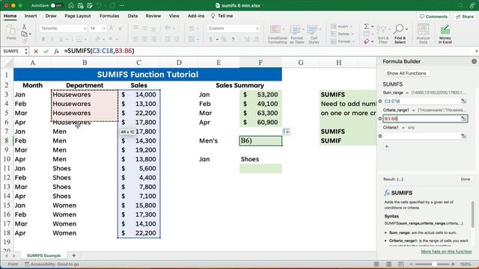This screenshot has height=269, width=479.
Task: Click the Copy icon in ribbon
Action: click(24, 34)
